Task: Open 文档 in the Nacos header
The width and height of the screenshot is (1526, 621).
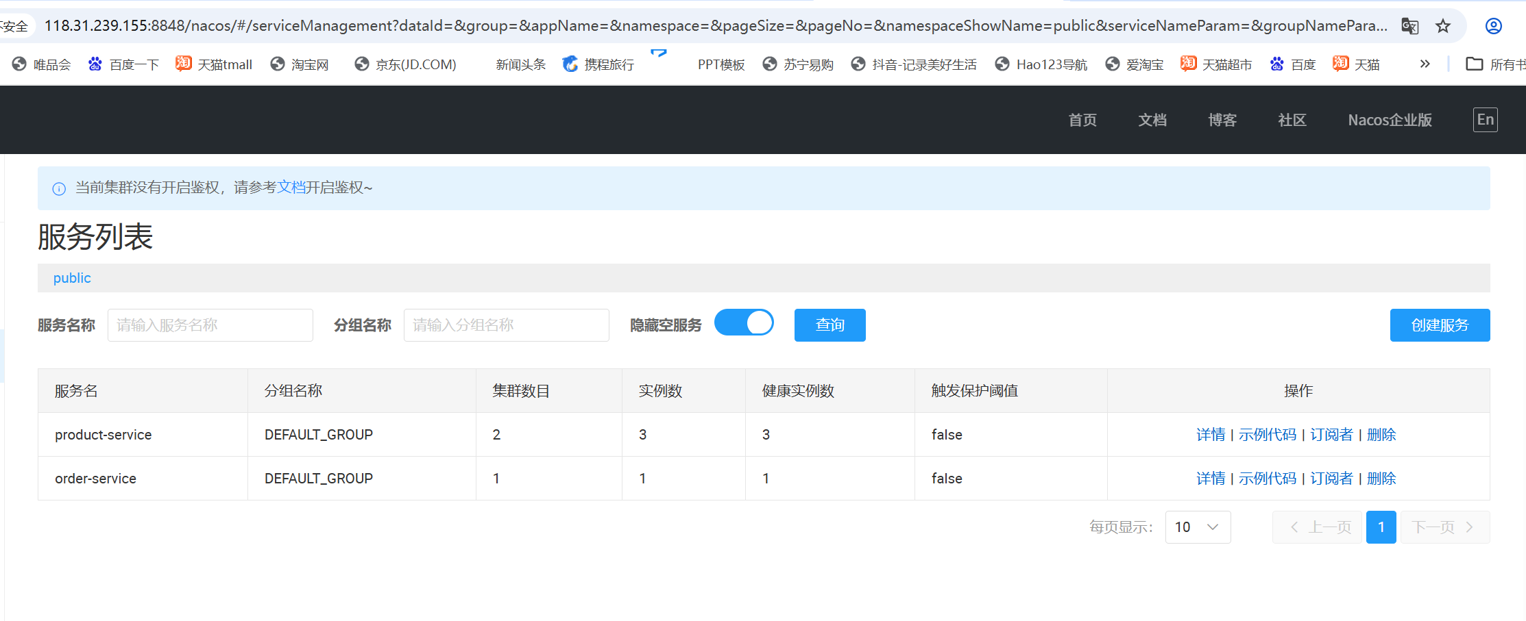Action: [1152, 120]
